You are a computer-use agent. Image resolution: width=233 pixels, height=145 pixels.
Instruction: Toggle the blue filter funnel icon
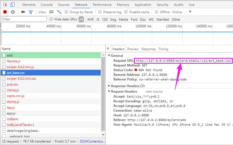(31, 12)
